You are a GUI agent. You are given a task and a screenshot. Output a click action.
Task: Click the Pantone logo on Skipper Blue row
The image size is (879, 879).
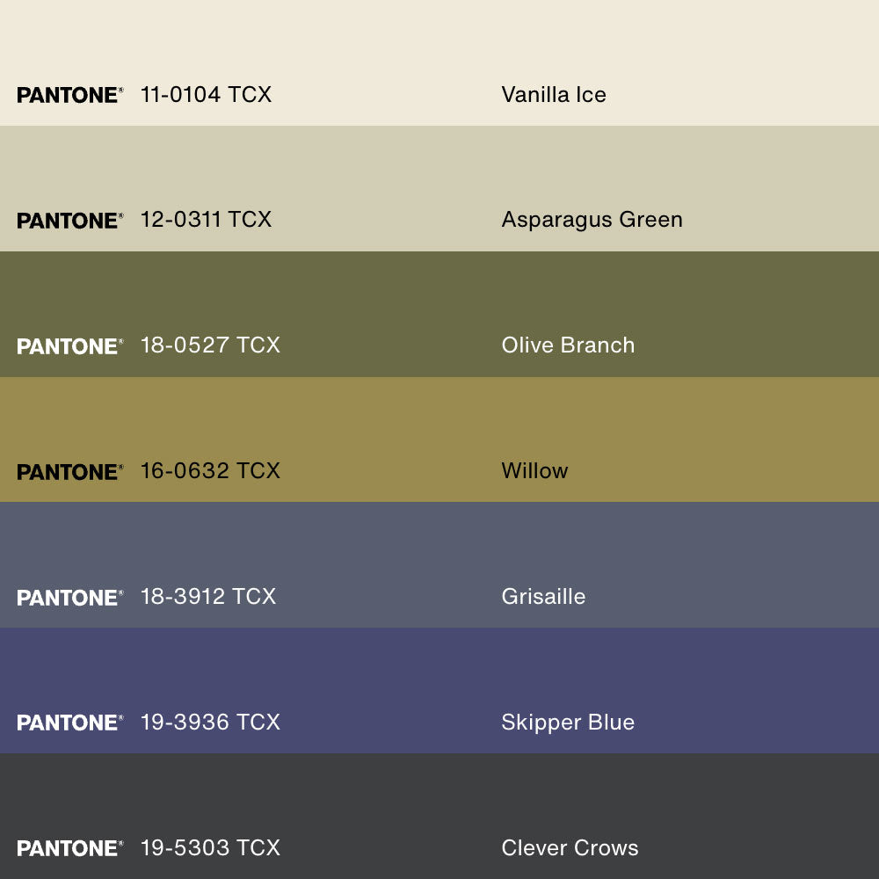[69, 723]
